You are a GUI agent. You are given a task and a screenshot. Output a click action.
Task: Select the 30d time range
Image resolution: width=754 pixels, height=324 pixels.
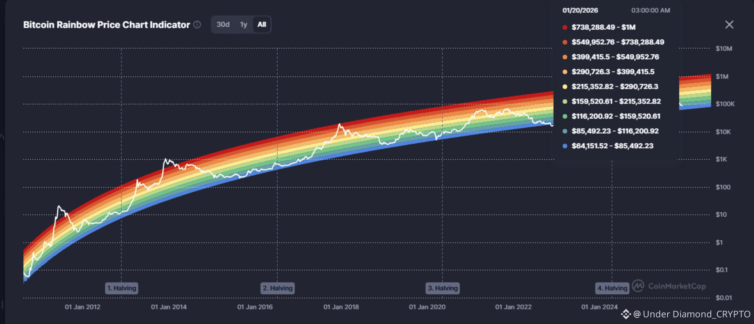(x=223, y=25)
